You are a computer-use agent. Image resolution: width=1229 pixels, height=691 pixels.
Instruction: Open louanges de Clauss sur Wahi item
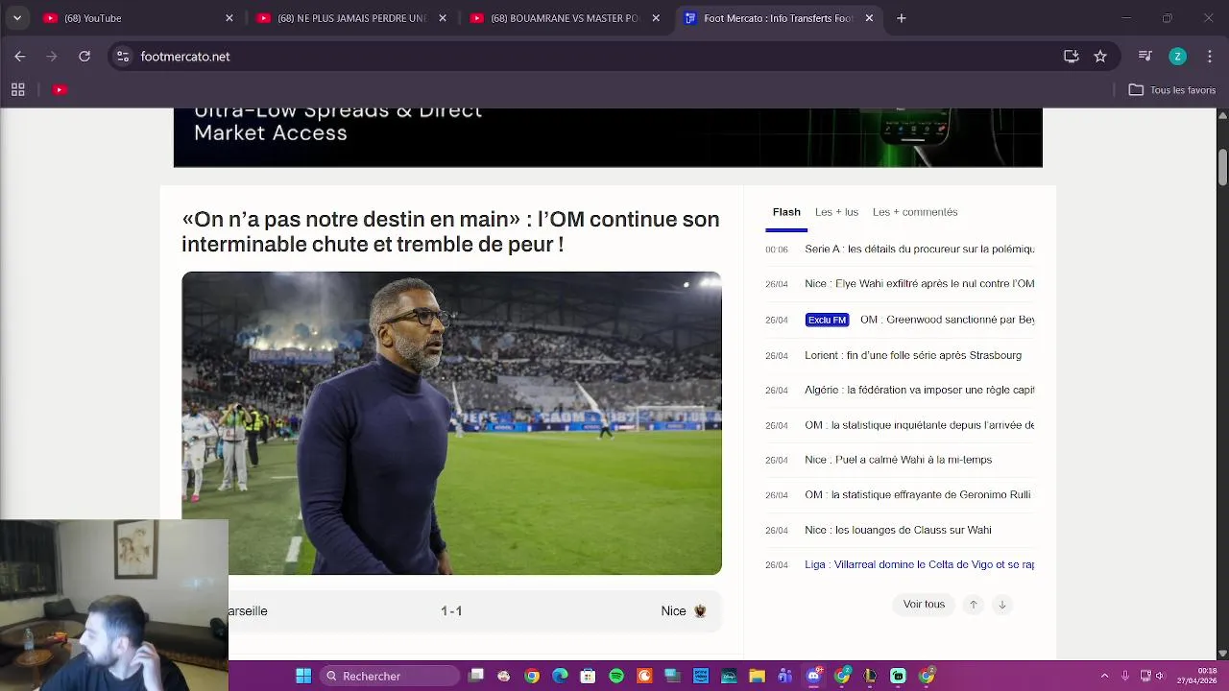coord(898,530)
